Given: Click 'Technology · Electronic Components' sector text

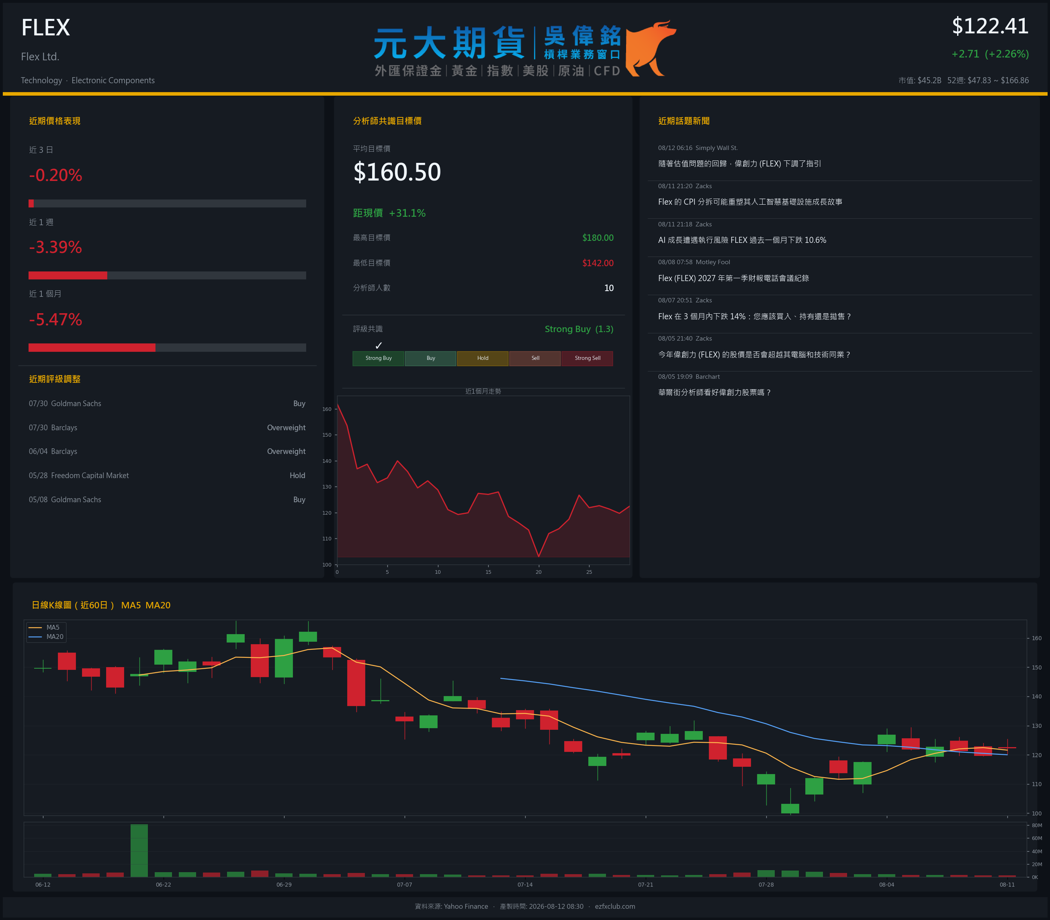Looking at the screenshot, I should [x=88, y=80].
